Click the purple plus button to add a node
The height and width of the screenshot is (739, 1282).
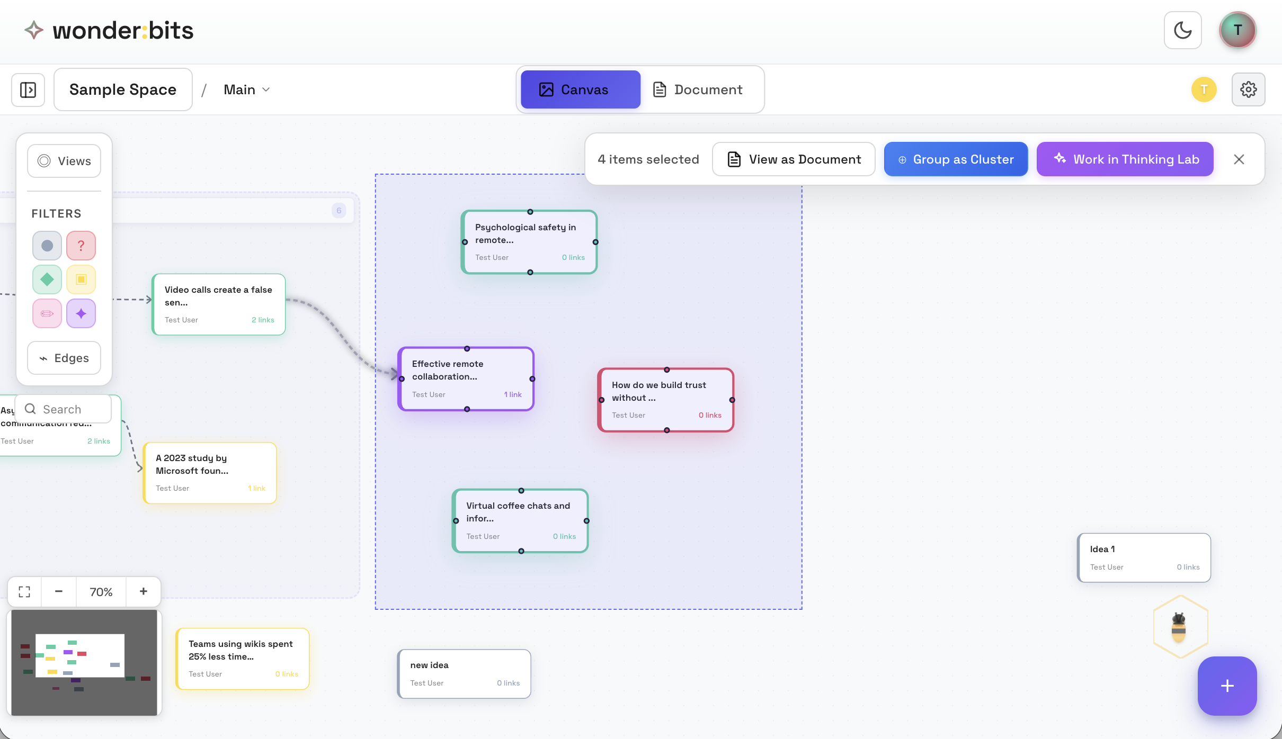tap(1226, 686)
